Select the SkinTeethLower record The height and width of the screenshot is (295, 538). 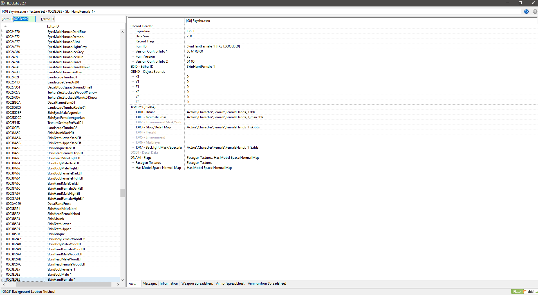pyautogui.click(x=59, y=224)
